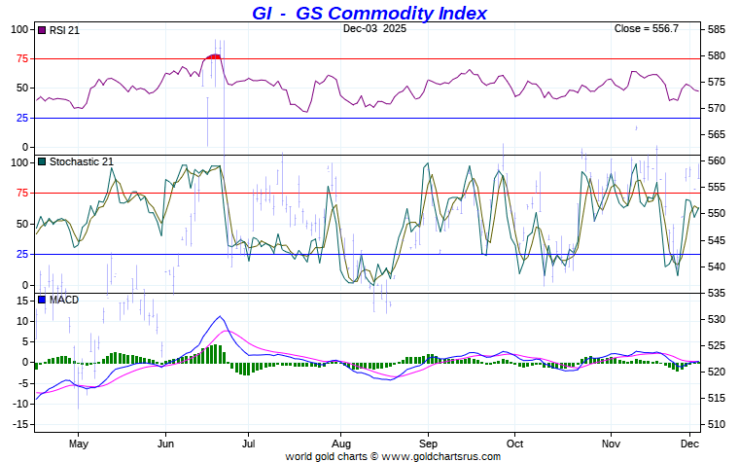Select the Nov label on the time axis
Screen dimensions: 739x462
[x=611, y=443]
